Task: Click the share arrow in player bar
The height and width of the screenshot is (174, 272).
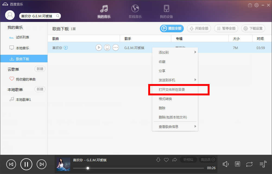Action: [x=175, y=160]
